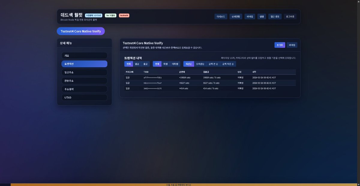Sort transactions by 금액 작은 순

pyautogui.click(x=228, y=64)
